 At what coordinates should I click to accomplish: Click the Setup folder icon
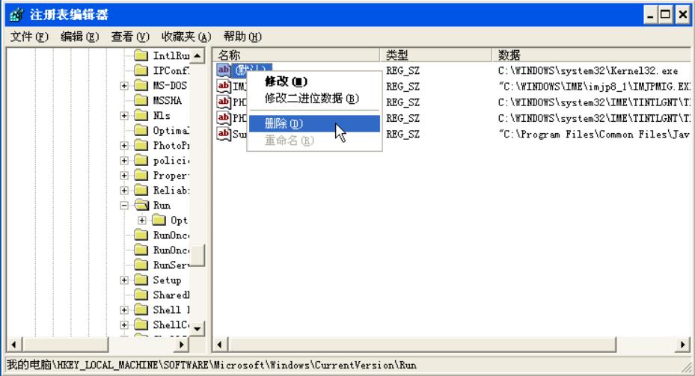click(x=141, y=280)
